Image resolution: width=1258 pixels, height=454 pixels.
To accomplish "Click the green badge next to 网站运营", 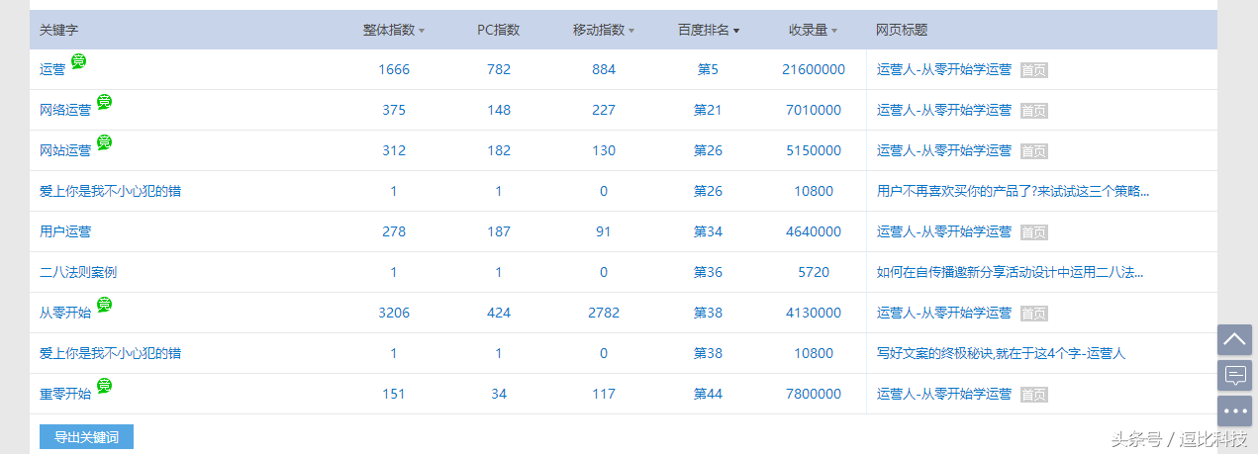I will pos(104,142).
